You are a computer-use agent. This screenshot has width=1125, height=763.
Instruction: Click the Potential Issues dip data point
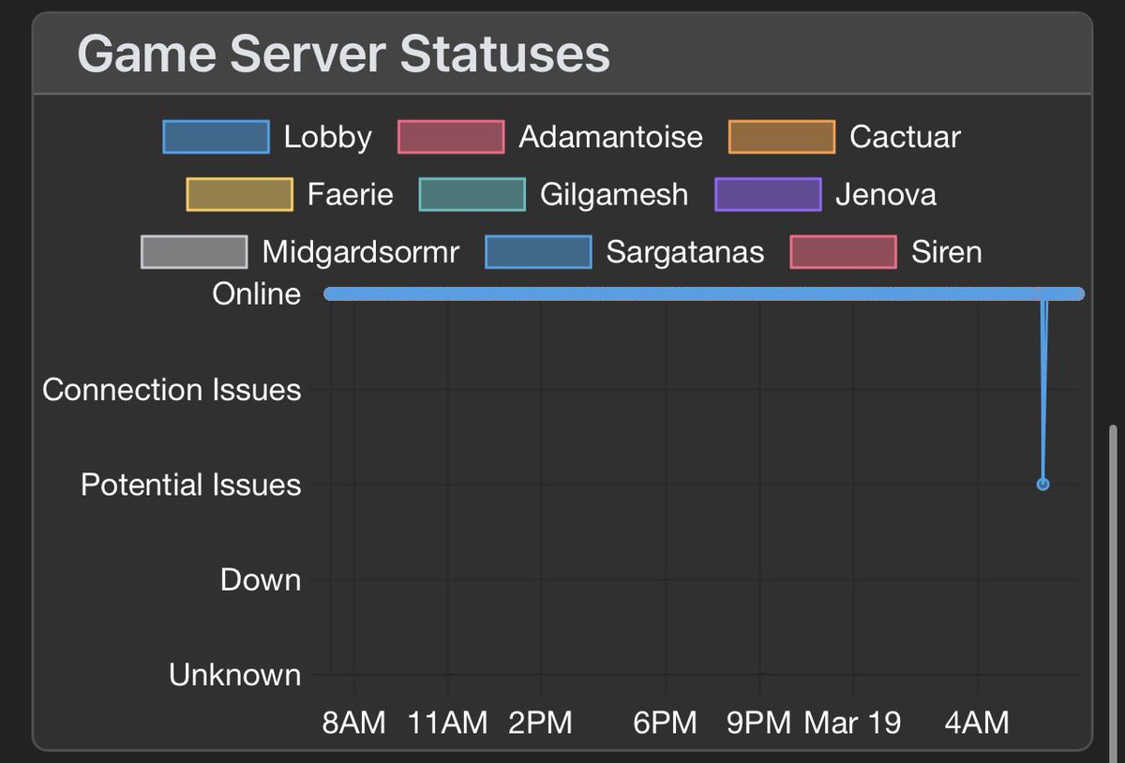[1042, 484]
